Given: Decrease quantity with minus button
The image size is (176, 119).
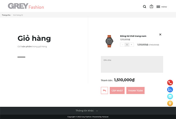Looking at the screenshot, I should [122, 45].
